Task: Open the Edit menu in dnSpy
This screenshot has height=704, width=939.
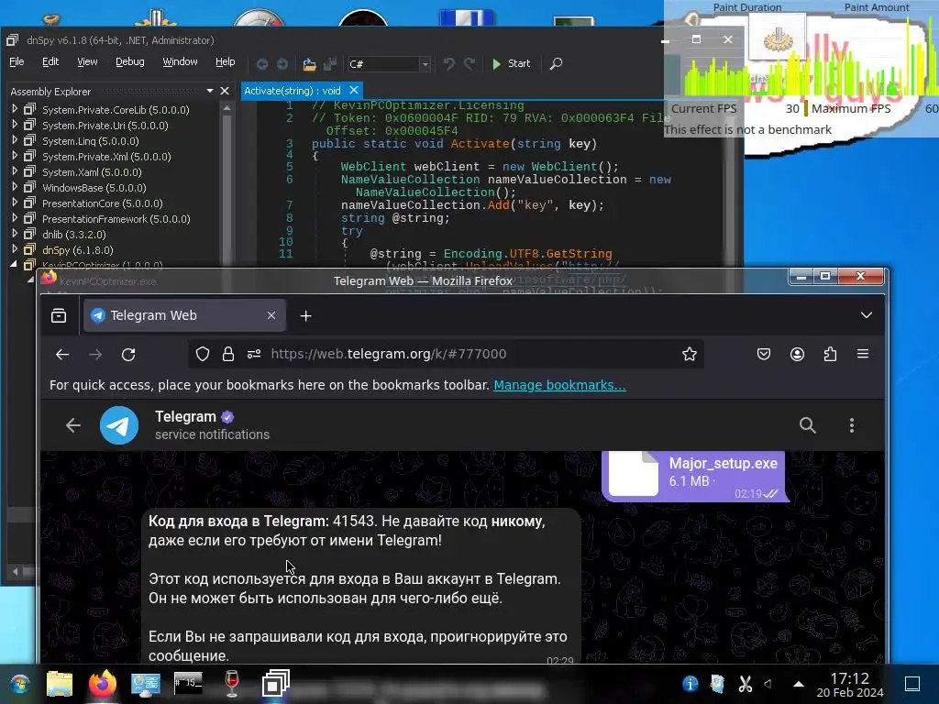Action: (x=50, y=61)
